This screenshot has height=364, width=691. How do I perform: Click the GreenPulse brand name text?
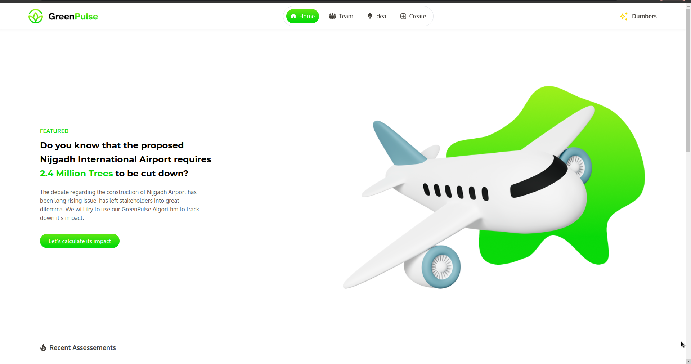click(x=73, y=16)
